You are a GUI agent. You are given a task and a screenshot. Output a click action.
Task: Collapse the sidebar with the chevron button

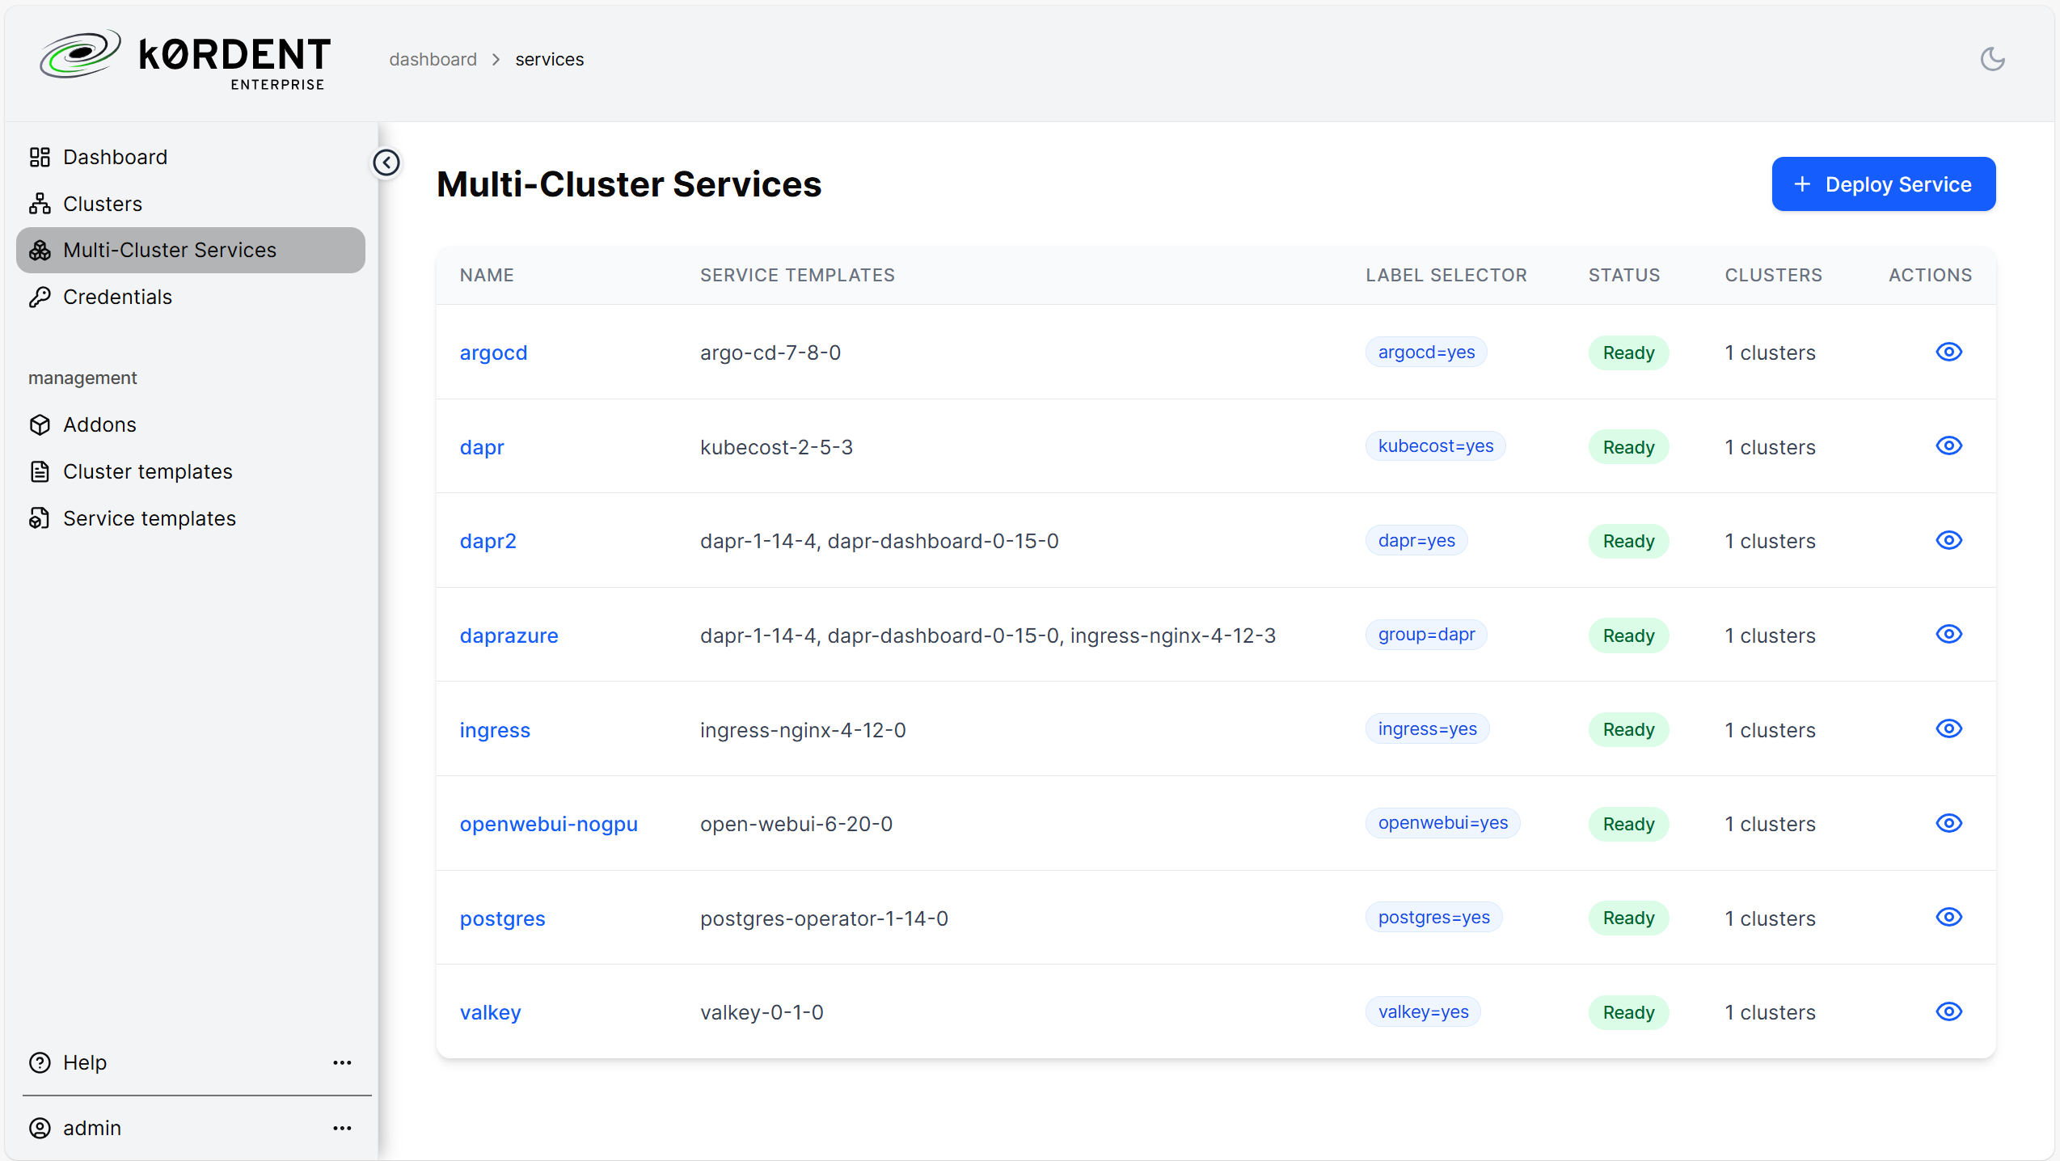386,163
